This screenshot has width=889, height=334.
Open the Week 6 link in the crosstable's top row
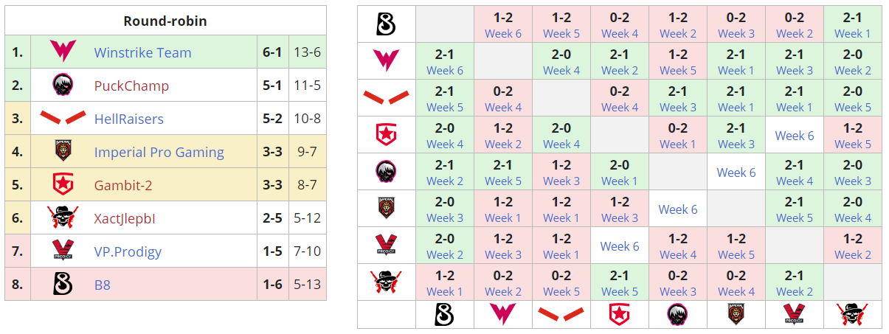[502, 33]
